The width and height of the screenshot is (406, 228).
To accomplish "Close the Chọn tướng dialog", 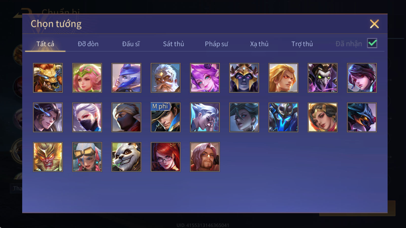I will pyautogui.click(x=374, y=24).
